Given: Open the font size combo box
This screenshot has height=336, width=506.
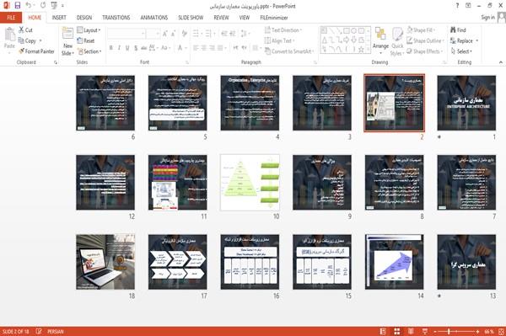Looking at the screenshot, I should (153, 34).
